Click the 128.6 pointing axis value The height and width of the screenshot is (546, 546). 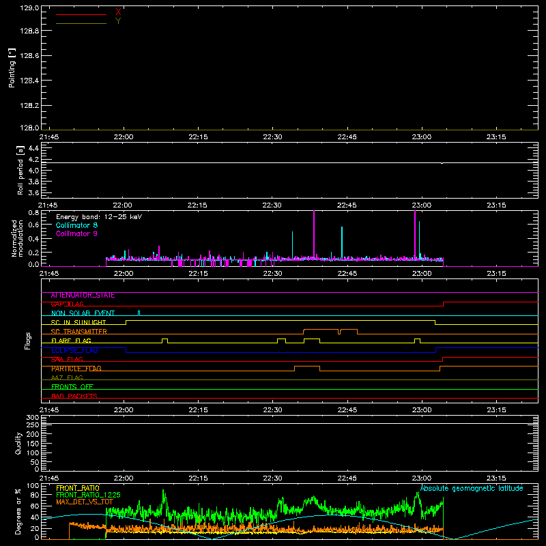pos(29,56)
